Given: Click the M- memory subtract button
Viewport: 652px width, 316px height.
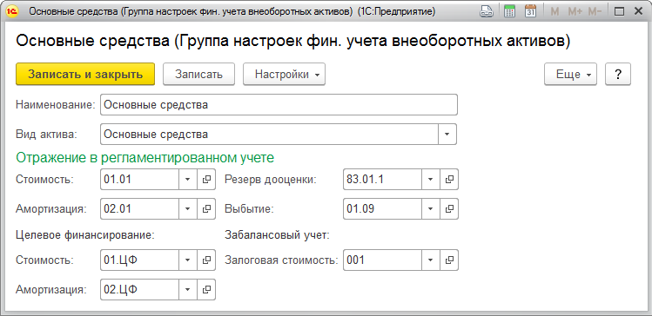Looking at the screenshot, I should tap(595, 11).
